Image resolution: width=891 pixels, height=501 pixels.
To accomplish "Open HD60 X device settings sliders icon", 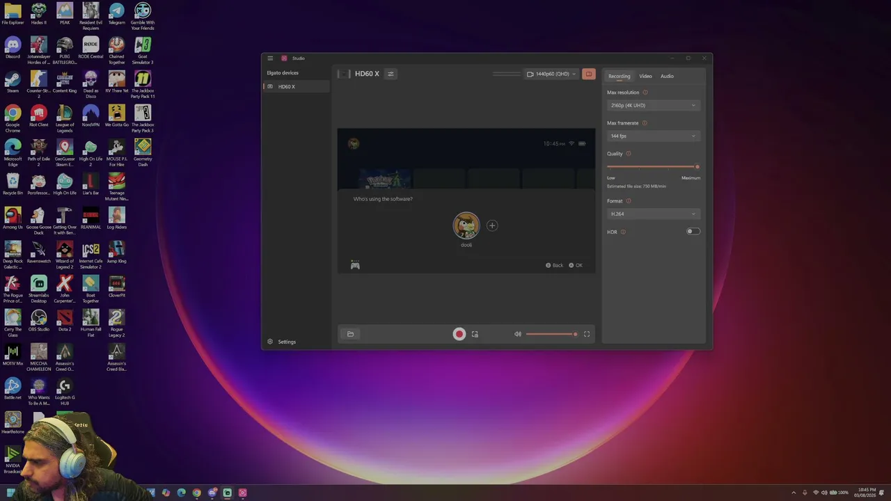I will (391, 74).
